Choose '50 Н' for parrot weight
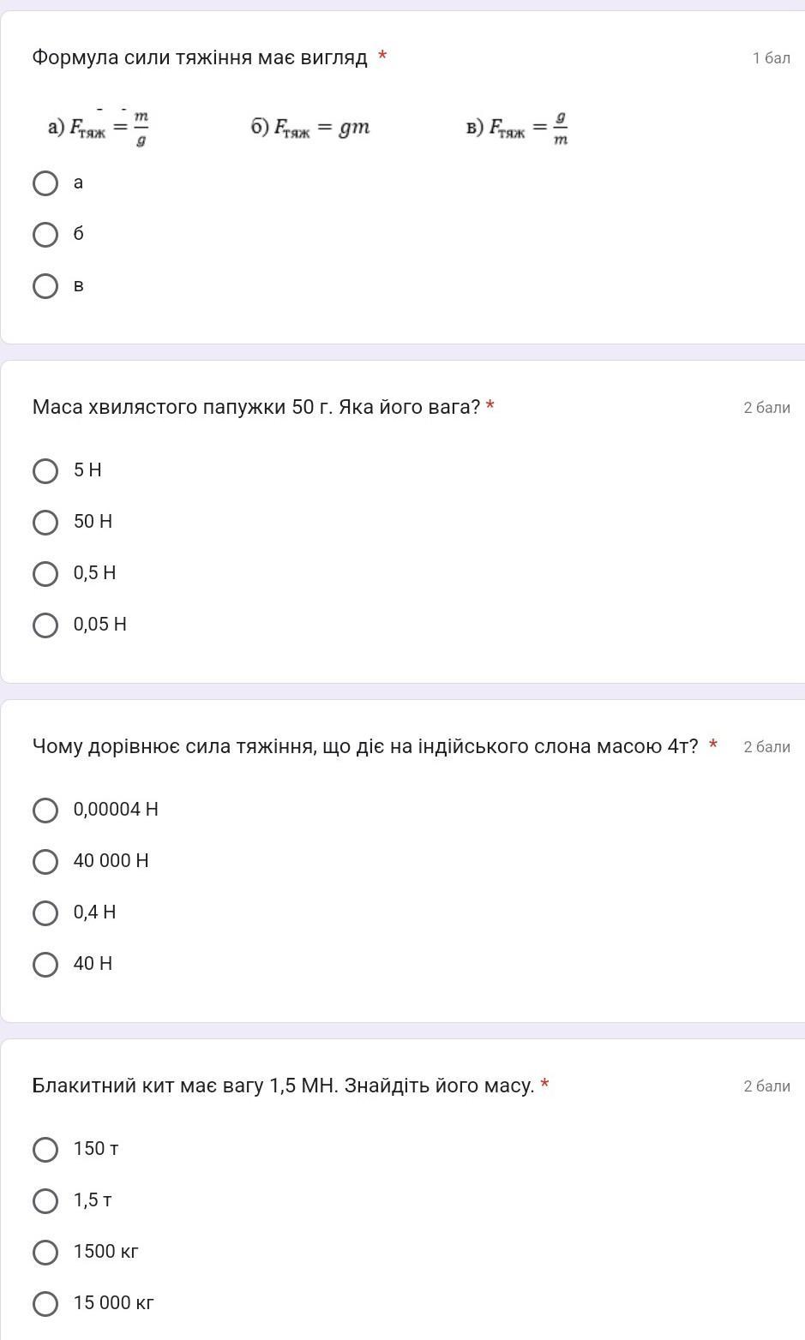The height and width of the screenshot is (1340, 805). [45, 523]
